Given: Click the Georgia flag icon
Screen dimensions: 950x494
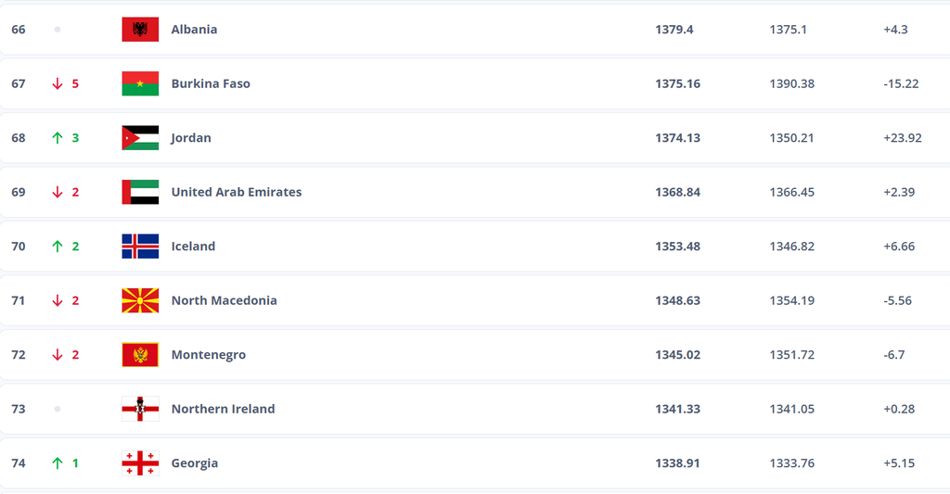Looking at the screenshot, I should click(140, 463).
